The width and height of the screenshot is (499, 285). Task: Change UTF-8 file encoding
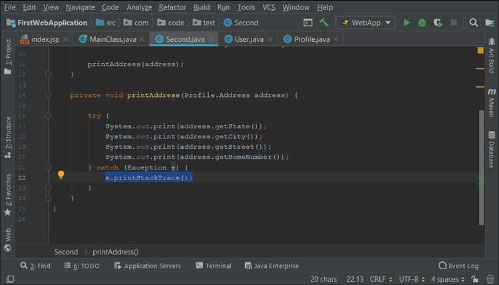pos(412,279)
